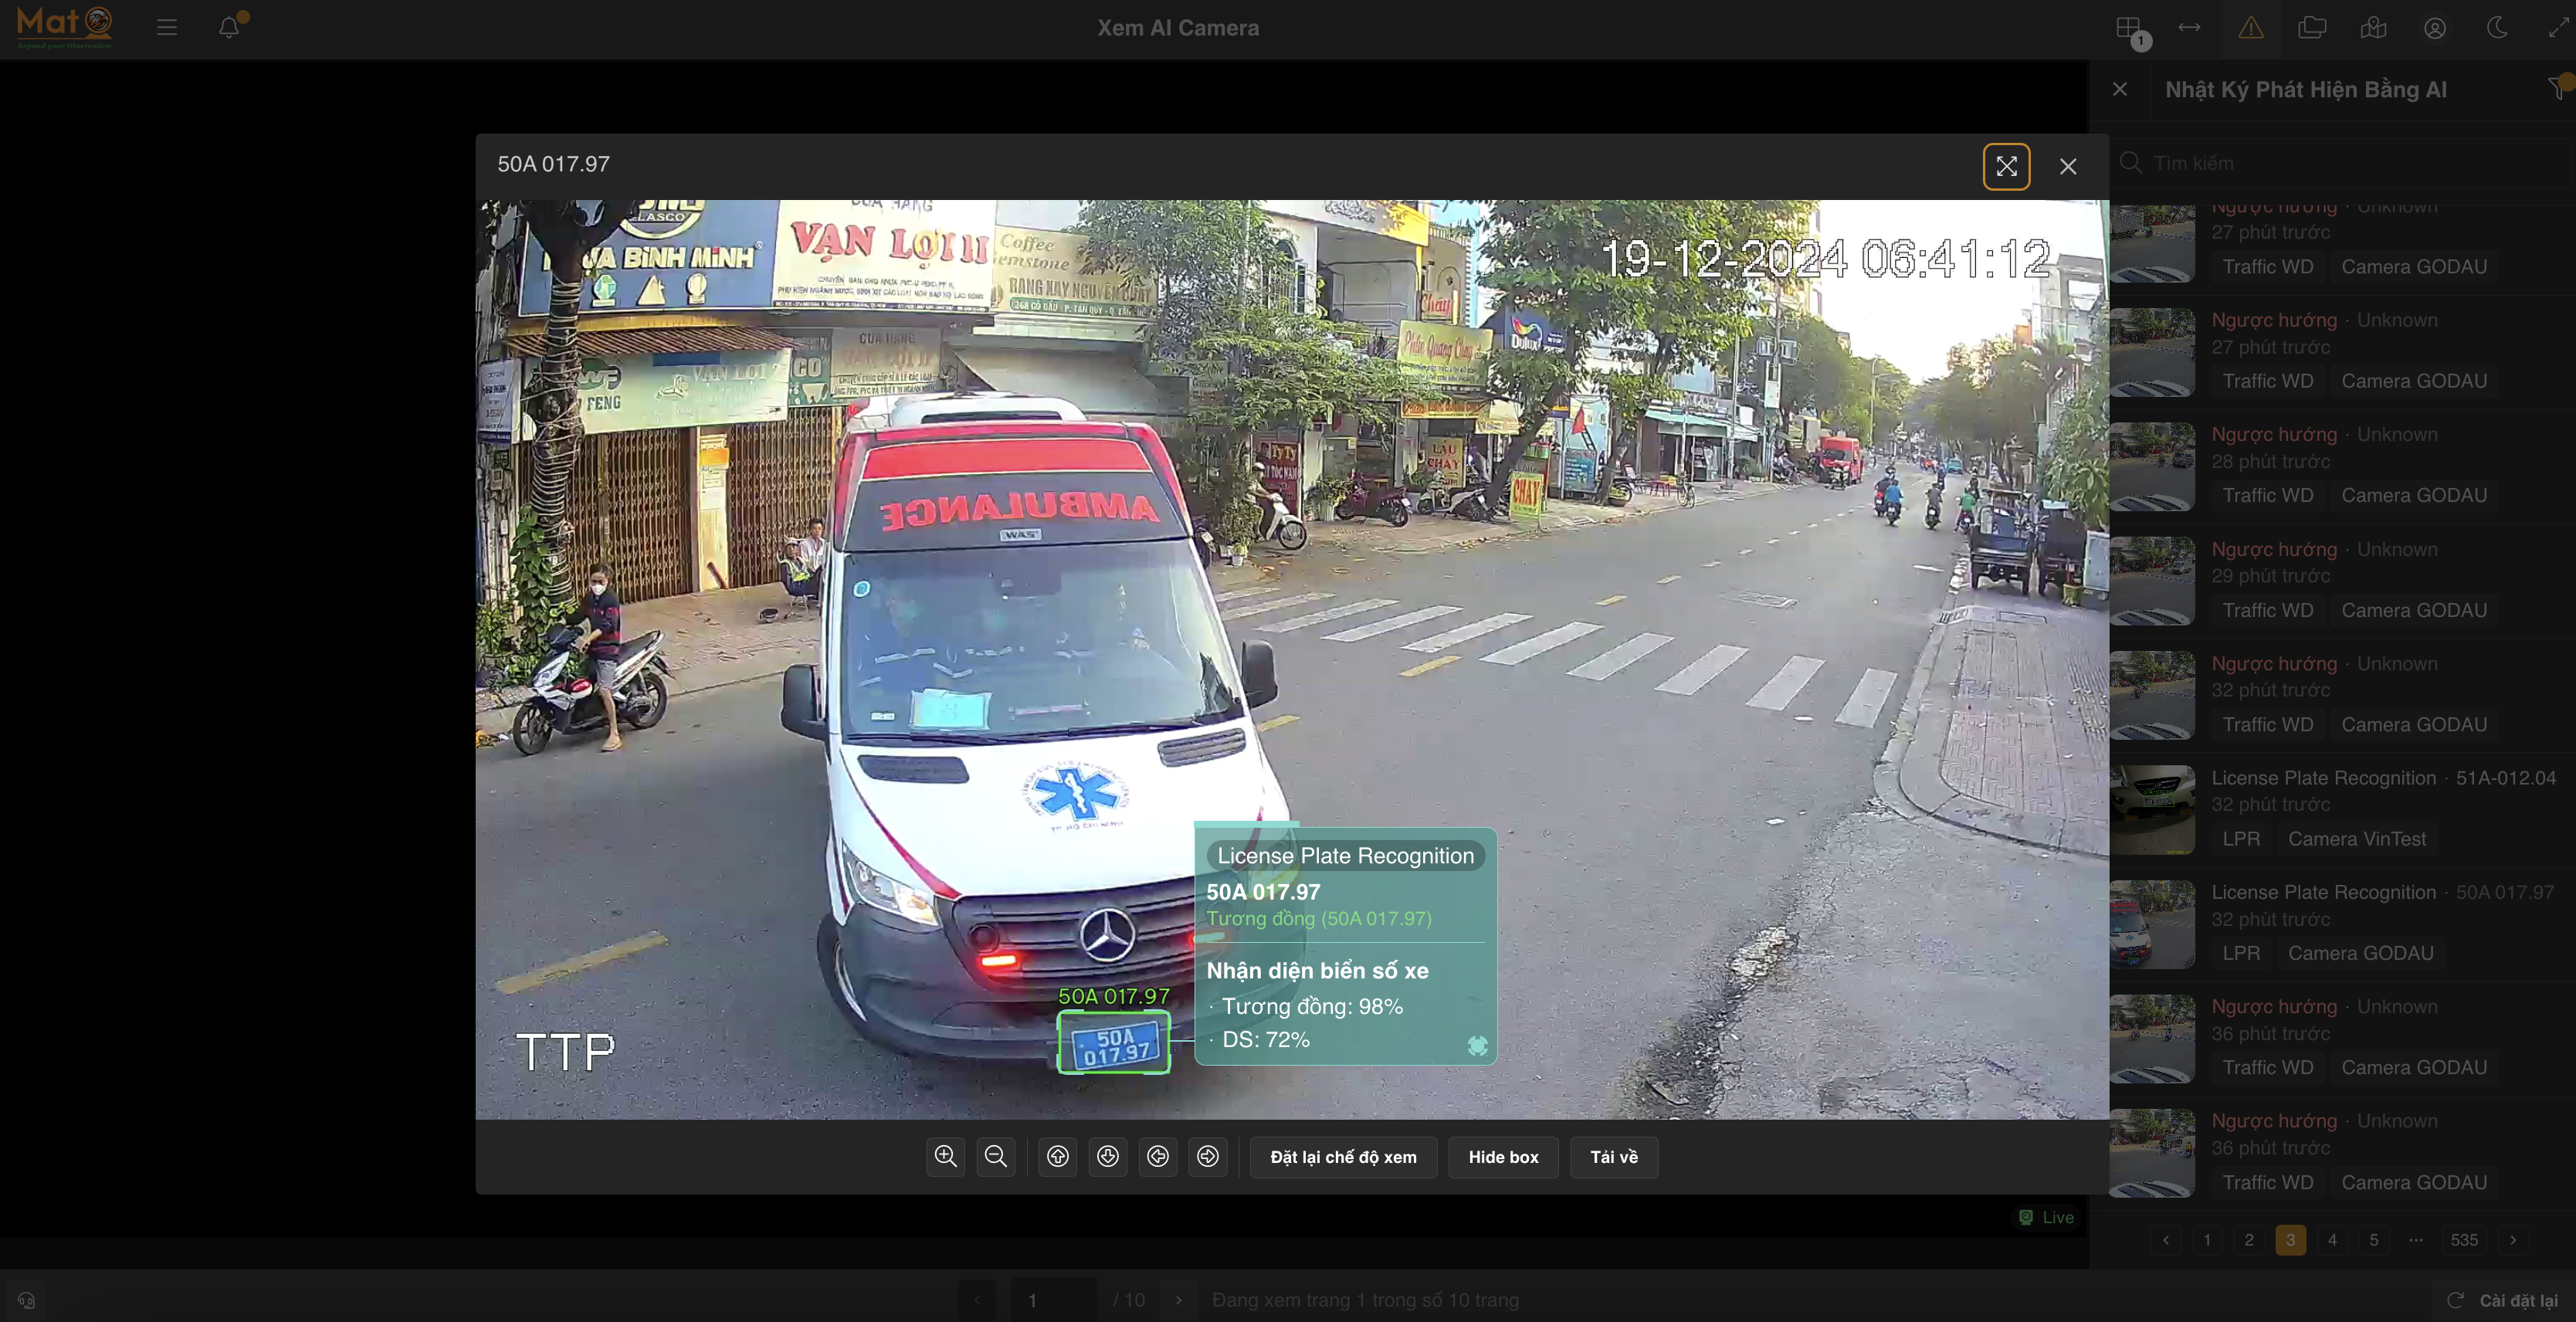Pan the image left with arrow icon
Screen dimensions: 2576x1322
pos(1158,1157)
